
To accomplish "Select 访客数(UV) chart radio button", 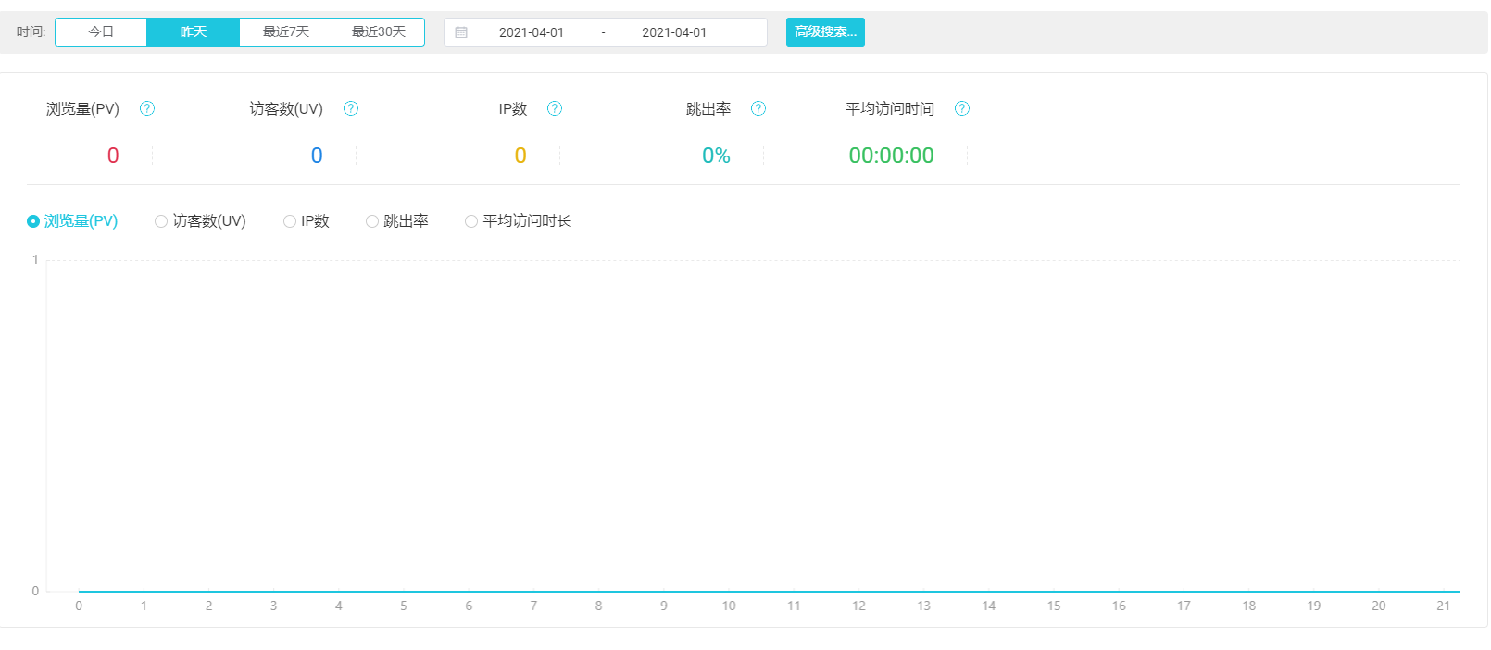I will [x=161, y=221].
